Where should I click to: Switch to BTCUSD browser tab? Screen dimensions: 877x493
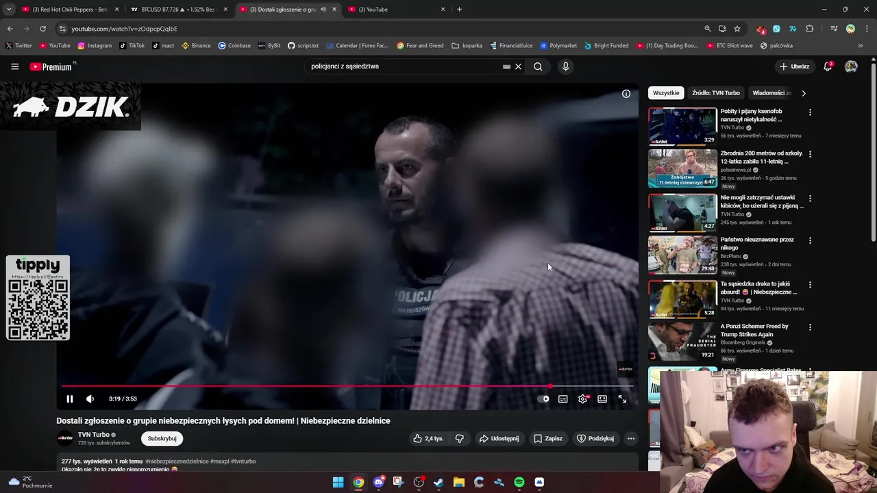(x=178, y=10)
